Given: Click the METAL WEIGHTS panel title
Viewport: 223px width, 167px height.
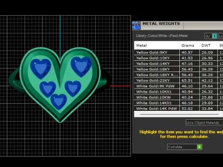Looking at the screenshot, I should pos(161,24).
